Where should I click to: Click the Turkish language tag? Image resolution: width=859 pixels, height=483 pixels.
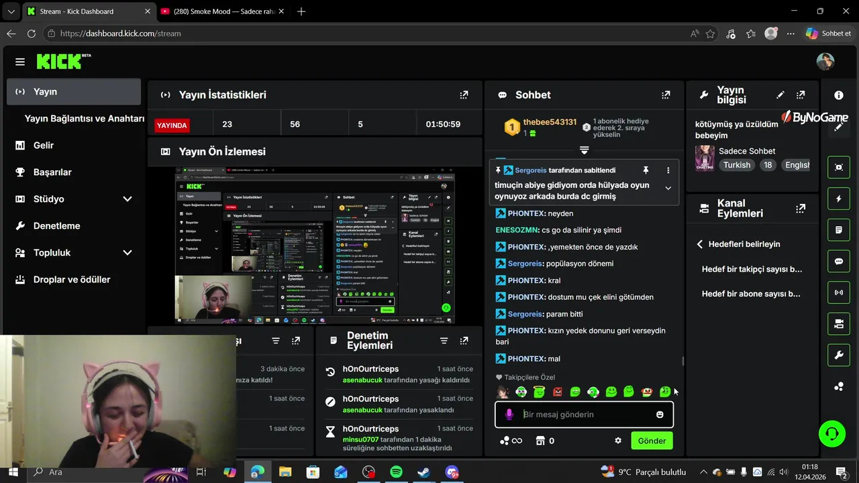(737, 165)
